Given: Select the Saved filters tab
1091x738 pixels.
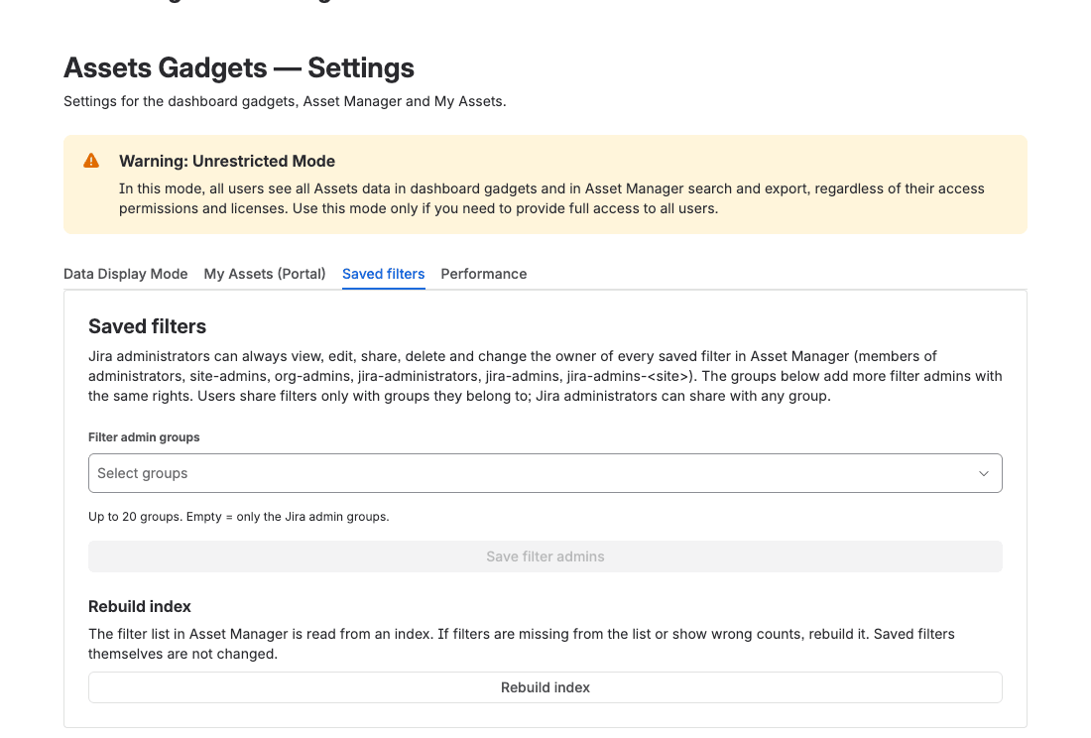Looking at the screenshot, I should (384, 274).
